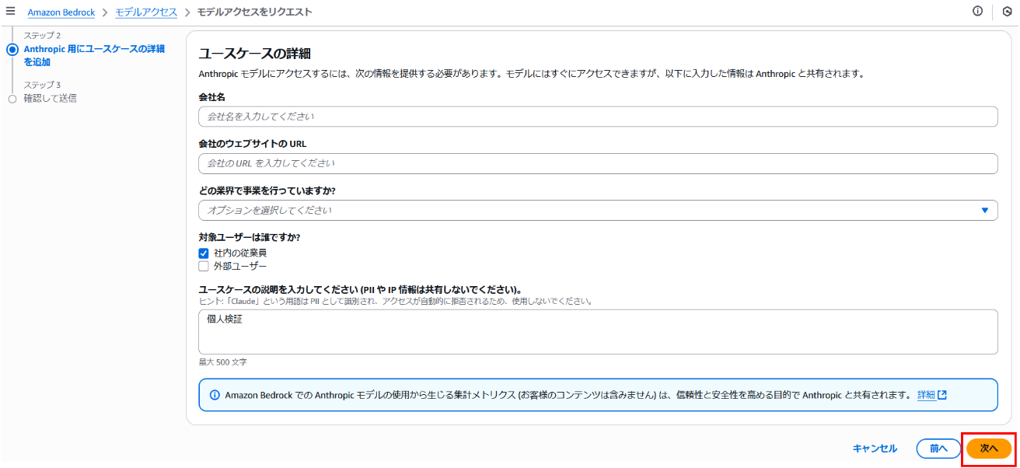The height and width of the screenshot is (468, 1020).
Task: Click the 会社のウェブサイトの URL input field
Action: coord(598,163)
